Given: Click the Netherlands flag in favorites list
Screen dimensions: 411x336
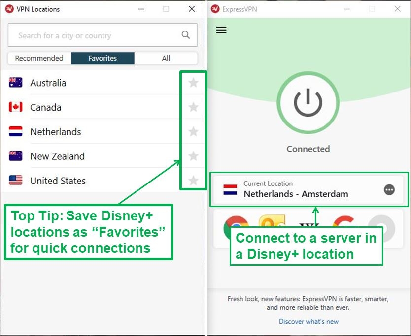Looking at the screenshot, I should coord(15,131).
